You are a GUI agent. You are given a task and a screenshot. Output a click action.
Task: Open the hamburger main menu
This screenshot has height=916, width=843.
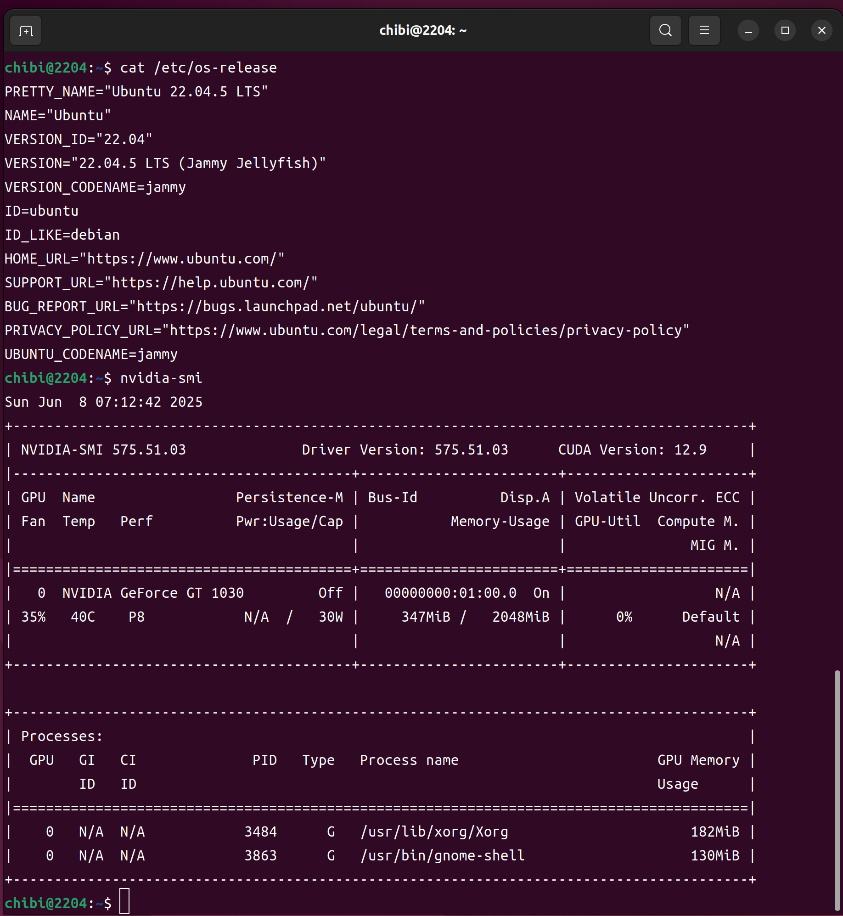point(704,31)
